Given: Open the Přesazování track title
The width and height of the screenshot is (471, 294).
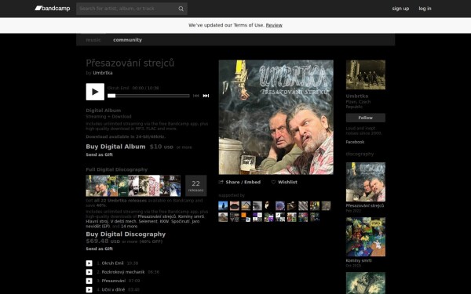Looking at the screenshot, I should (x=114, y=281).
